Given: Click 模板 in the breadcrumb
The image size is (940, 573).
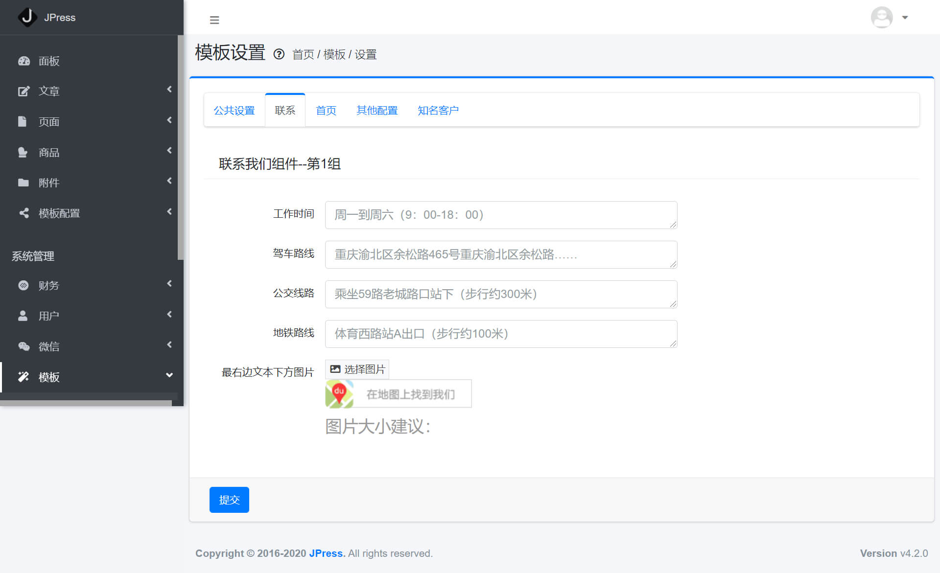Looking at the screenshot, I should pyautogui.click(x=334, y=54).
